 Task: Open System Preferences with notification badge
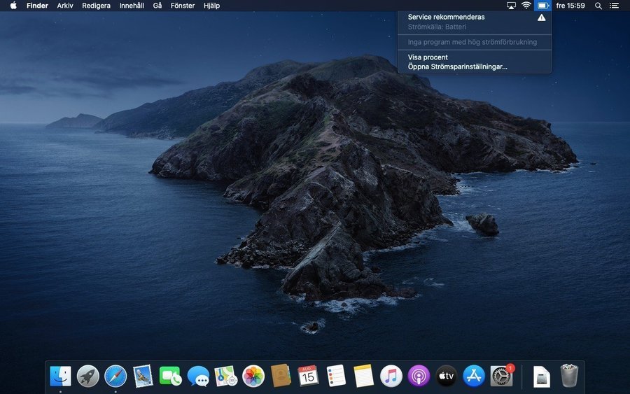point(502,376)
